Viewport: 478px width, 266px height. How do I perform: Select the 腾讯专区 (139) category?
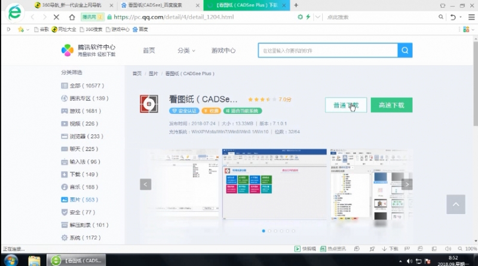pos(85,98)
